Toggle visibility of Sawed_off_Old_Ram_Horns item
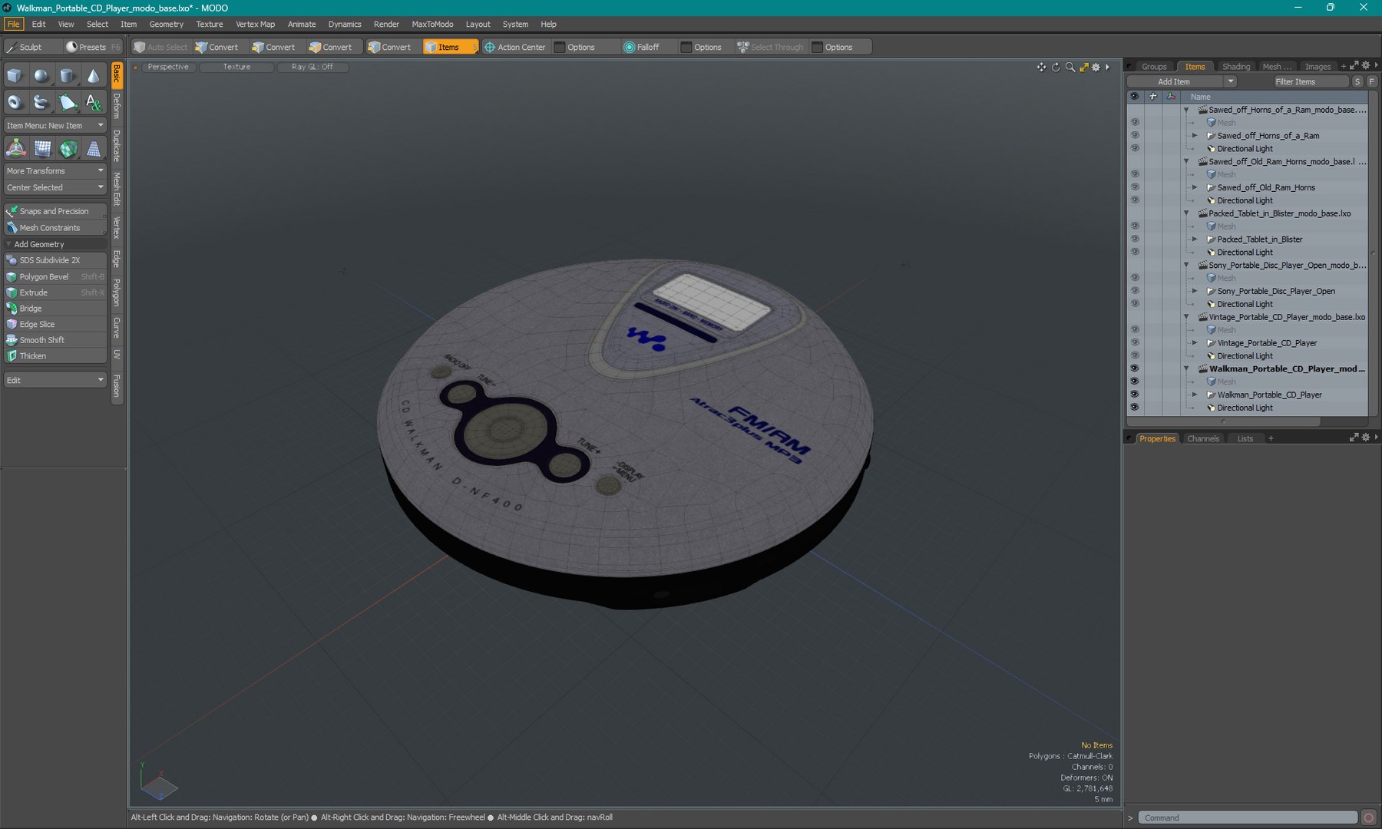 (1135, 187)
